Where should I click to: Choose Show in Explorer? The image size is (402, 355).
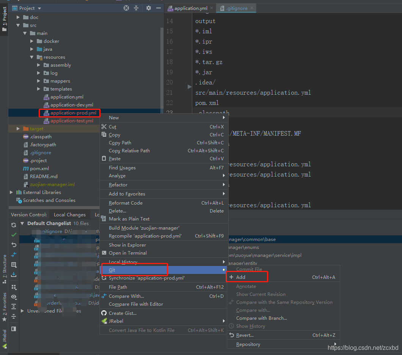(x=163, y=245)
